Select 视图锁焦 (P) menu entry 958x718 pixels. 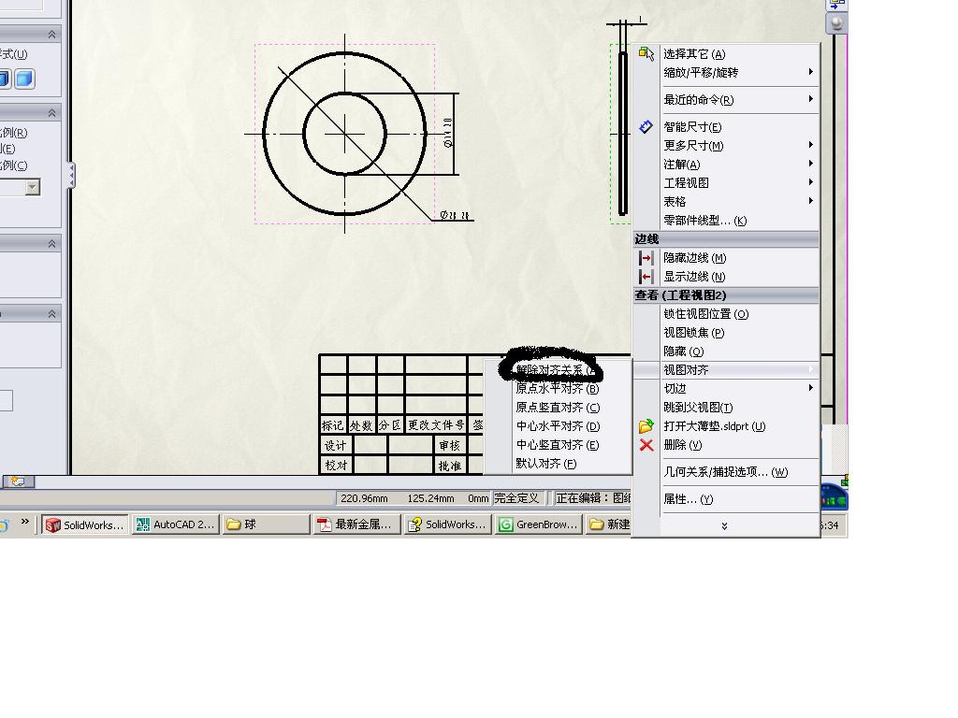[x=726, y=333]
